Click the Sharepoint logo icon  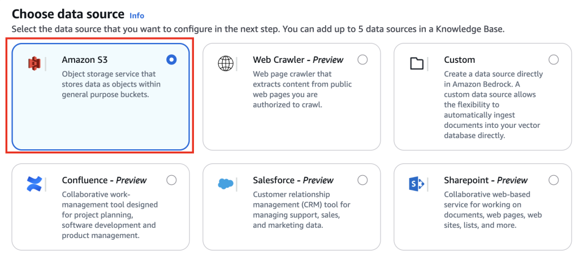click(417, 184)
